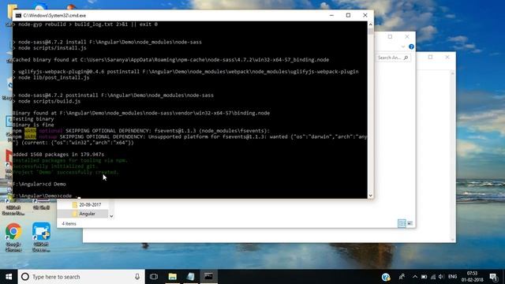This screenshot has height=284, width=505.
Task: Open network signal tray icon
Action: click(x=433, y=277)
